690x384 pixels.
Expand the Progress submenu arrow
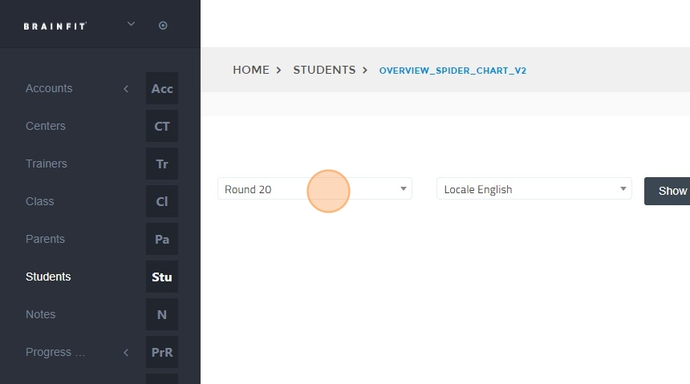126,352
